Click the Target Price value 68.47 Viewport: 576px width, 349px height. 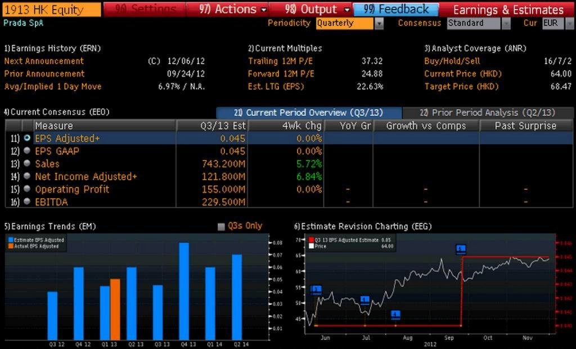pyautogui.click(x=561, y=87)
